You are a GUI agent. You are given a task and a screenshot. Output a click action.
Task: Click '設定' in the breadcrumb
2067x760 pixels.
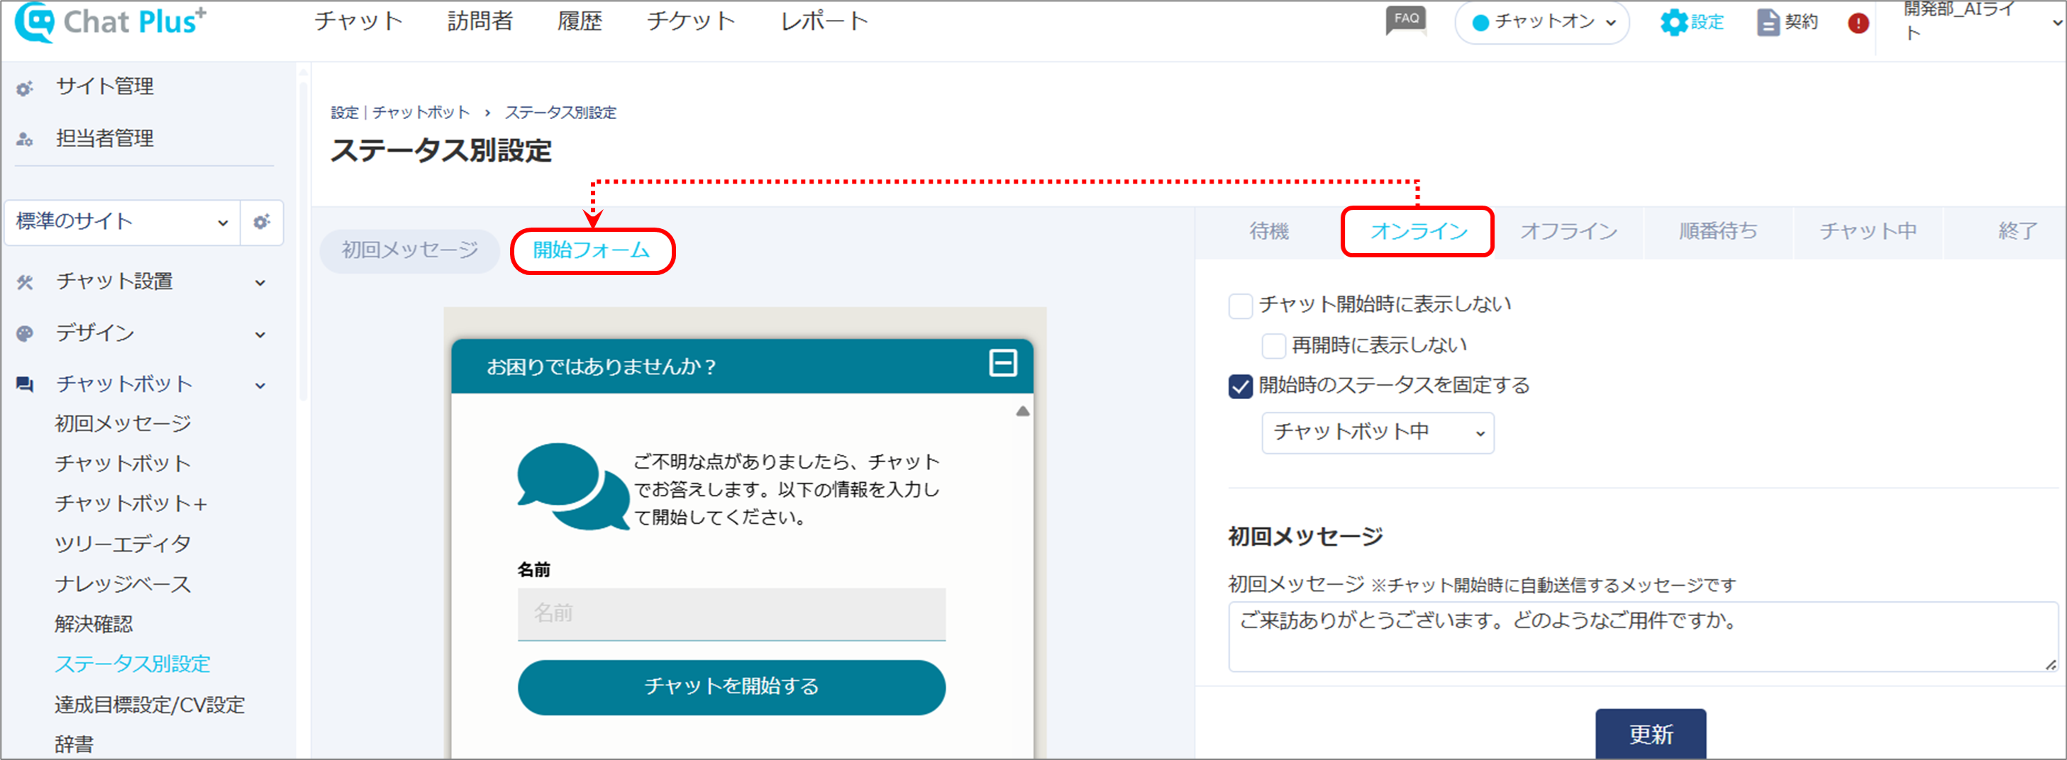pos(344,113)
